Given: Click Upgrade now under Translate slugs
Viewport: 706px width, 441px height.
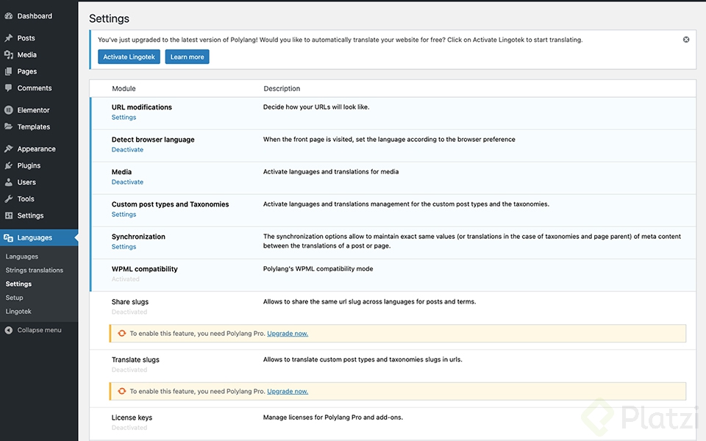Looking at the screenshot, I should [288, 391].
